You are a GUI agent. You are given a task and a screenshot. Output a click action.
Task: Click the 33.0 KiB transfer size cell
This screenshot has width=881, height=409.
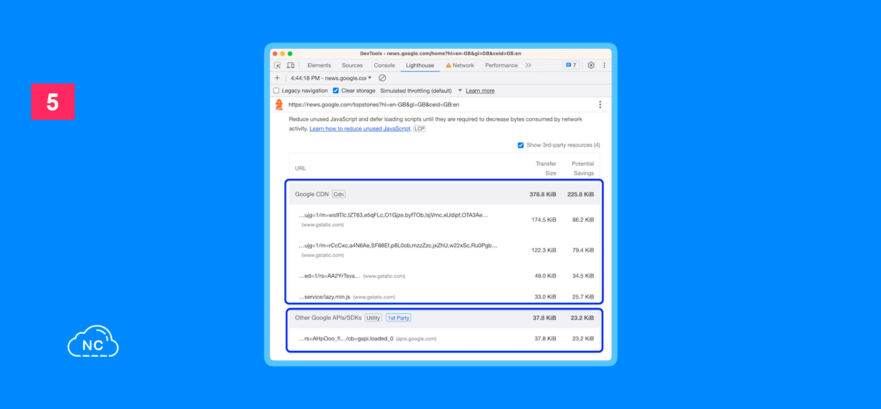pos(545,297)
